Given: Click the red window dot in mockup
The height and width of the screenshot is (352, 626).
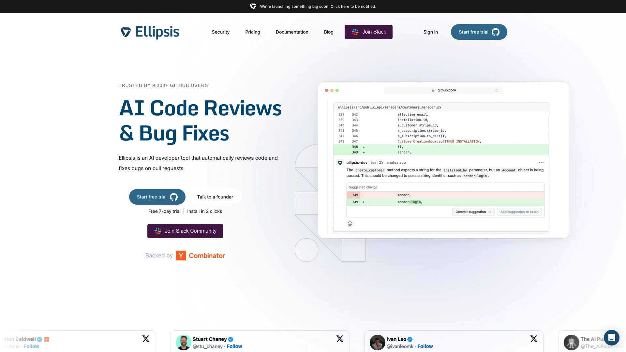Looking at the screenshot, I should [327, 90].
